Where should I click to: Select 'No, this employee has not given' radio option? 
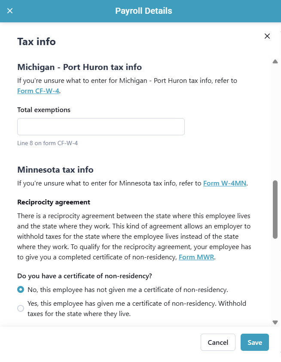point(21,289)
